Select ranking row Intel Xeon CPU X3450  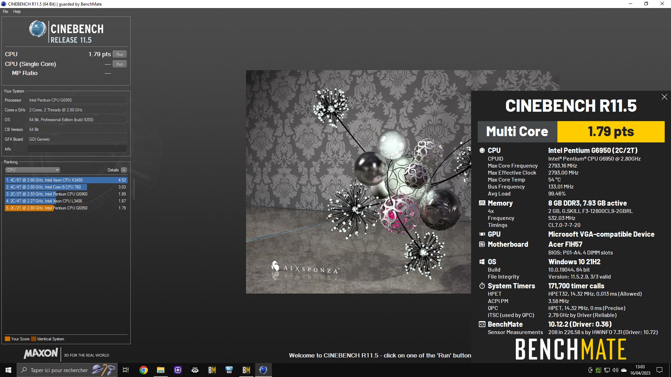(66, 180)
